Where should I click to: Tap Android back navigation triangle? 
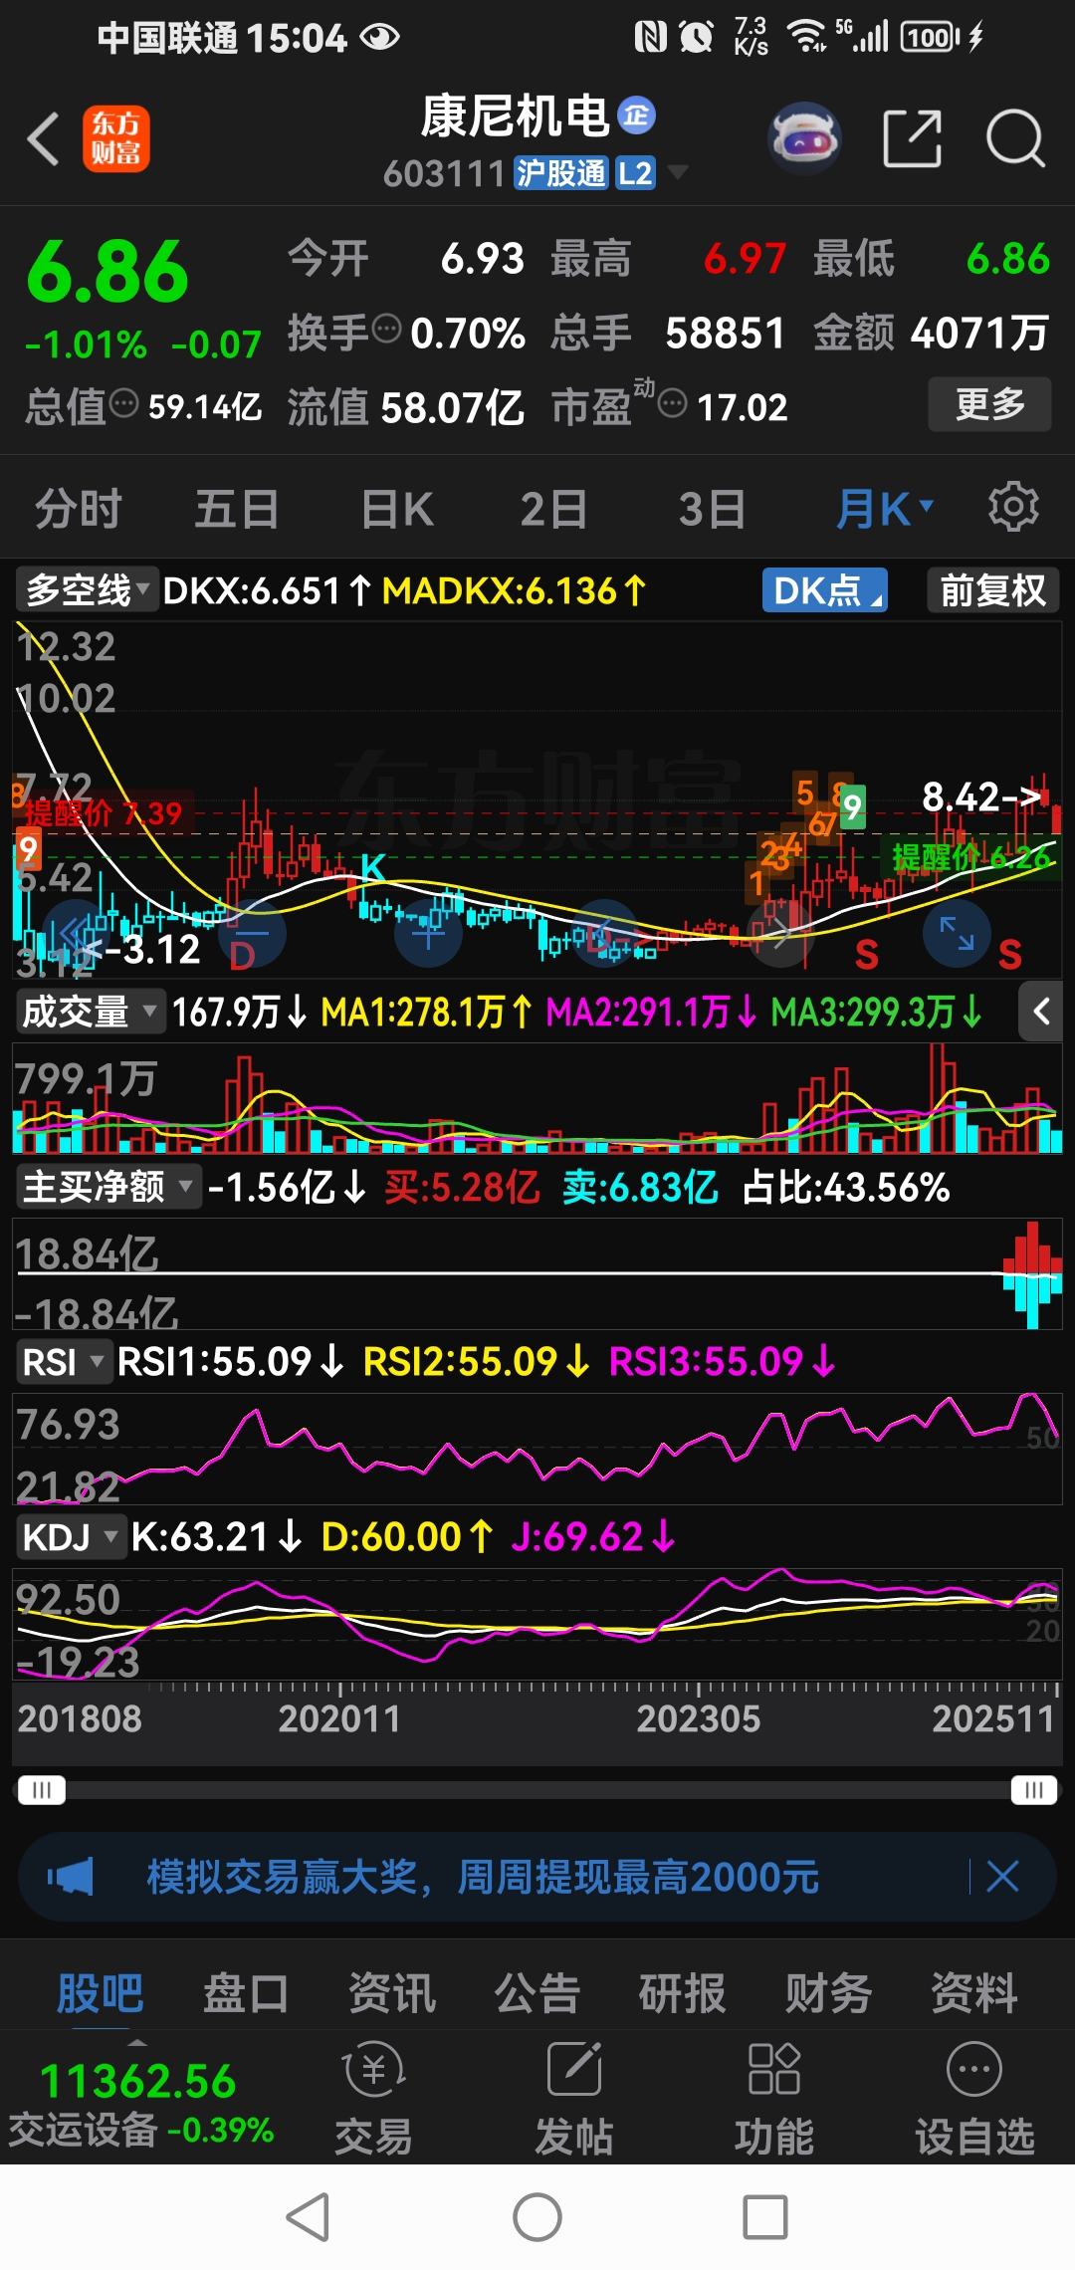tap(309, 2217)
